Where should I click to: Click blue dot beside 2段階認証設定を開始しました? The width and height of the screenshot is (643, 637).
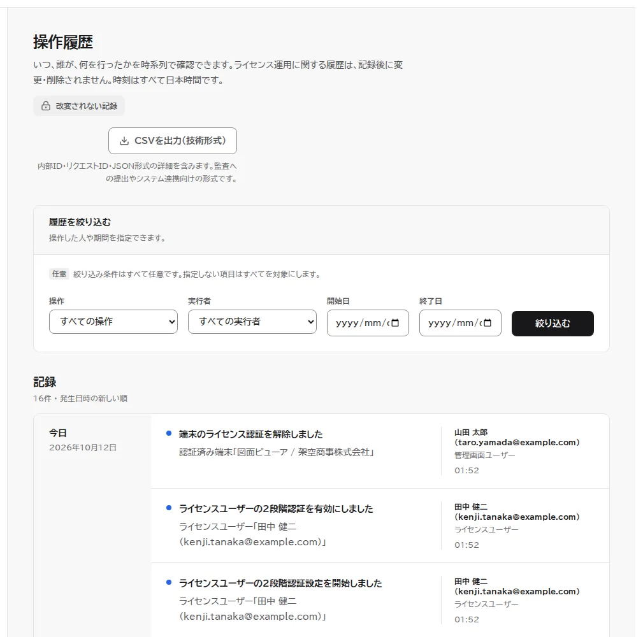(x=169, y=582)
